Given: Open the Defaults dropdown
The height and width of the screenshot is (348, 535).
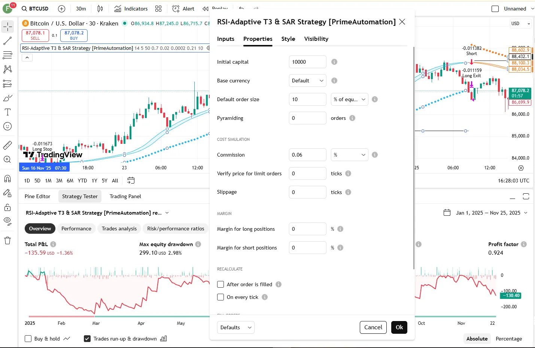Looking at the screenshot, I should (x=235, y=327).
